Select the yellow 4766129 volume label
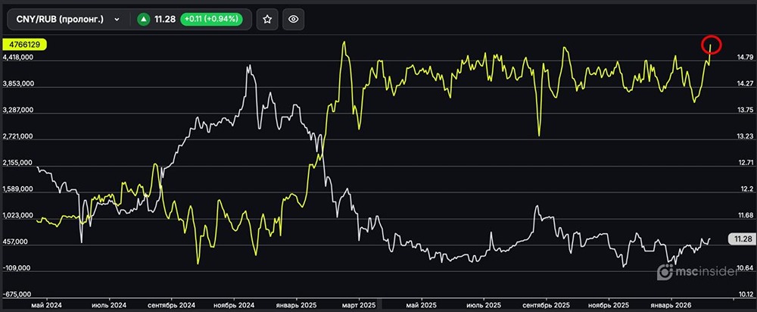757x312 pixels. click(x=24, y=45)
